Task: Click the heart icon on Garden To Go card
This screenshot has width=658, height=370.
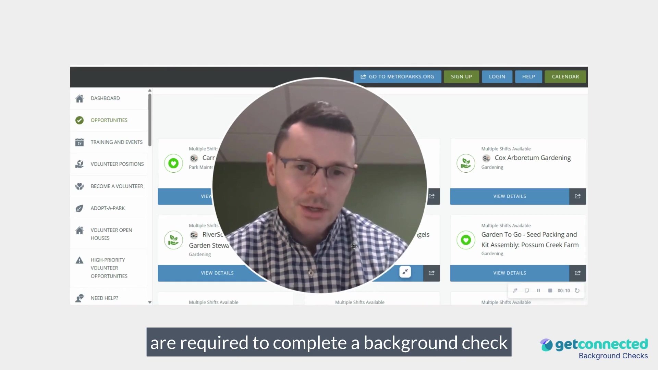Action: [x=466, y=240]
